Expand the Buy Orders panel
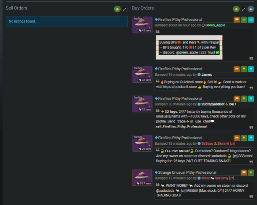Image resolution: width=257 pixels, height=205 pixels. click(244, 9)
